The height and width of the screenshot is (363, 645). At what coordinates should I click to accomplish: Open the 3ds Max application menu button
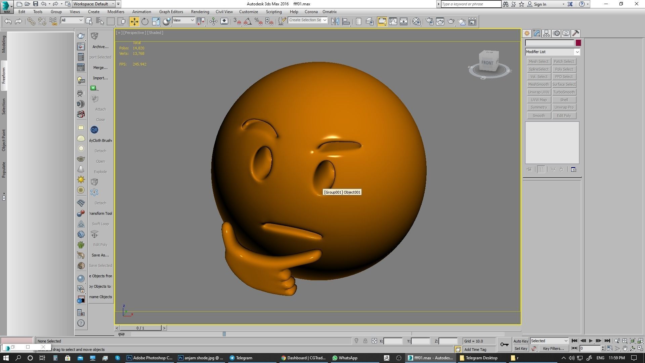[7, 6]
